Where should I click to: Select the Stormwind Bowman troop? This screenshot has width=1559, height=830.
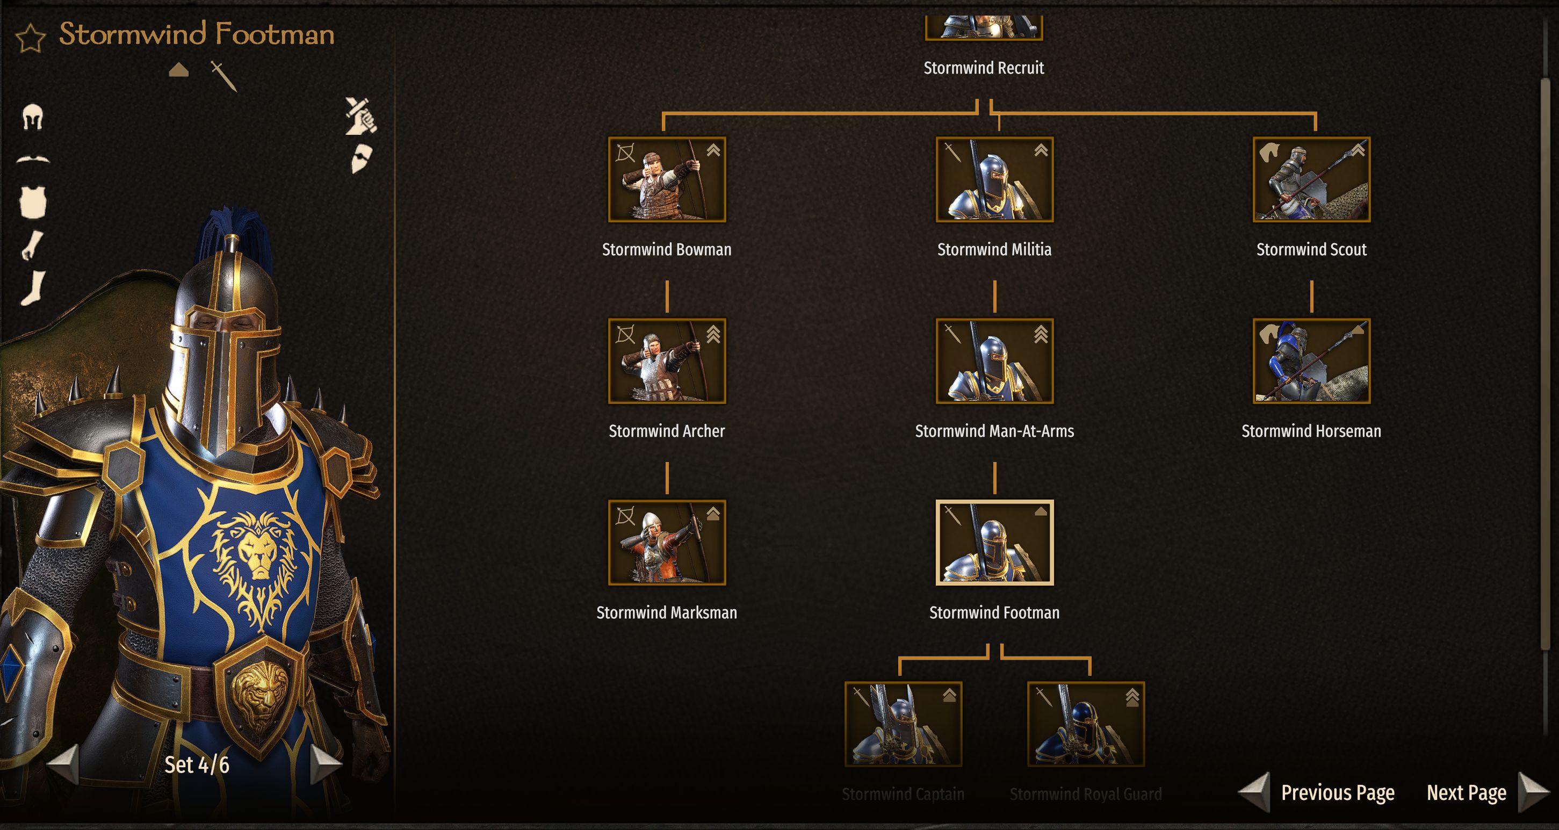point(666,179)
